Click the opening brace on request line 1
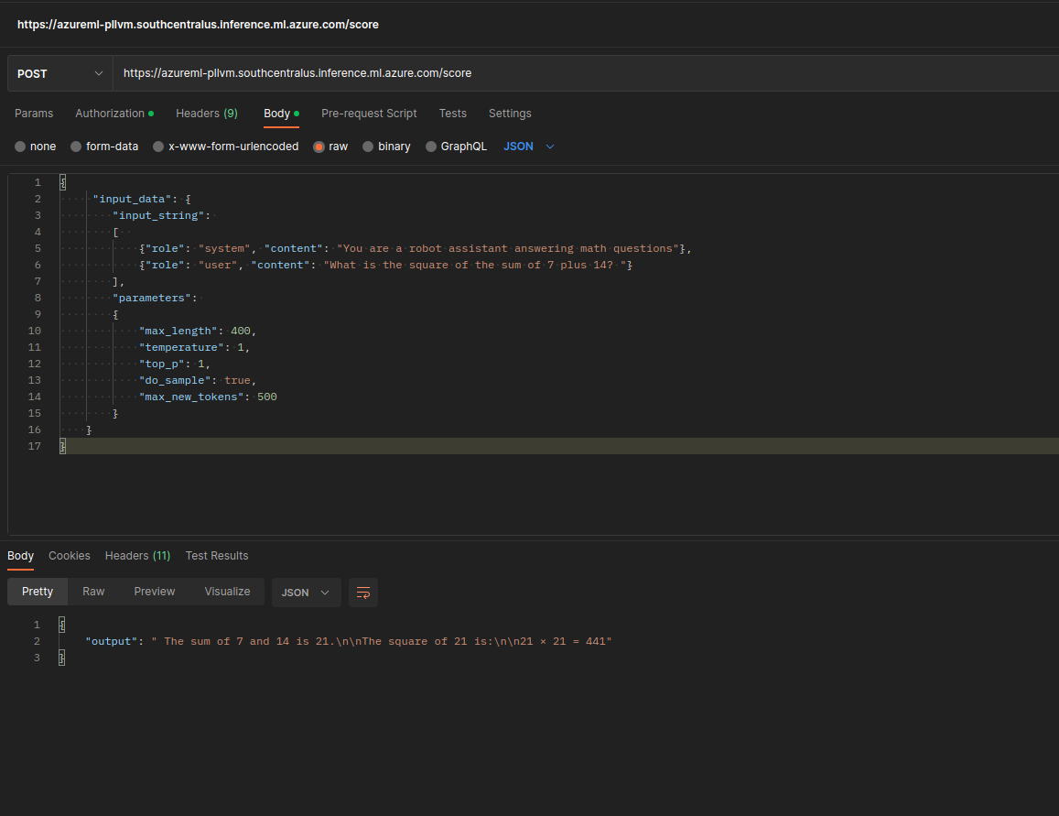This screenshot has width=1059, height=816. pos(63,182)
